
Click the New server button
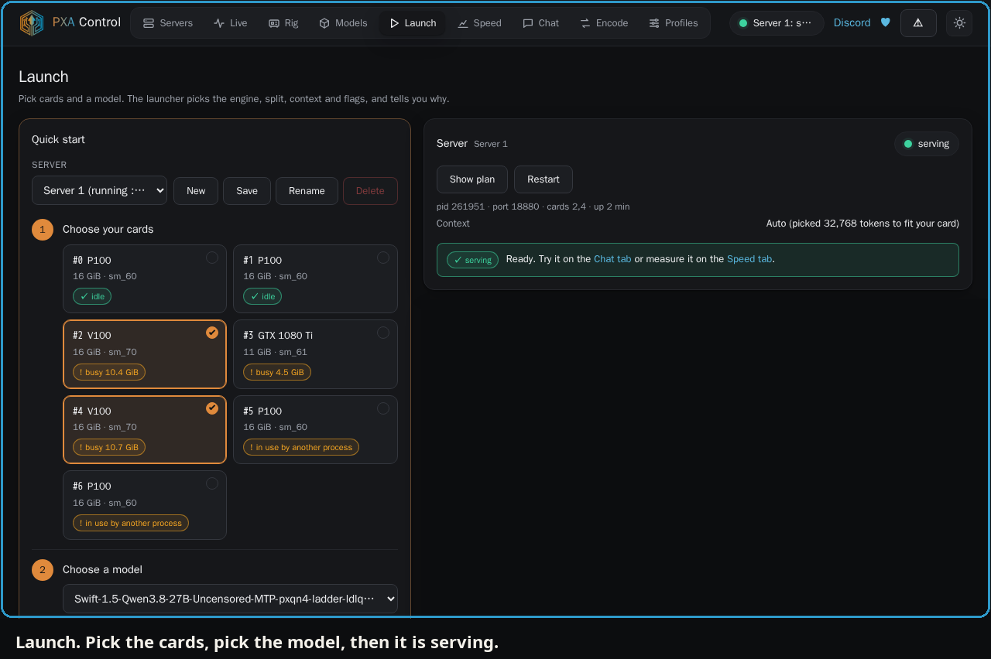[196, 191]
